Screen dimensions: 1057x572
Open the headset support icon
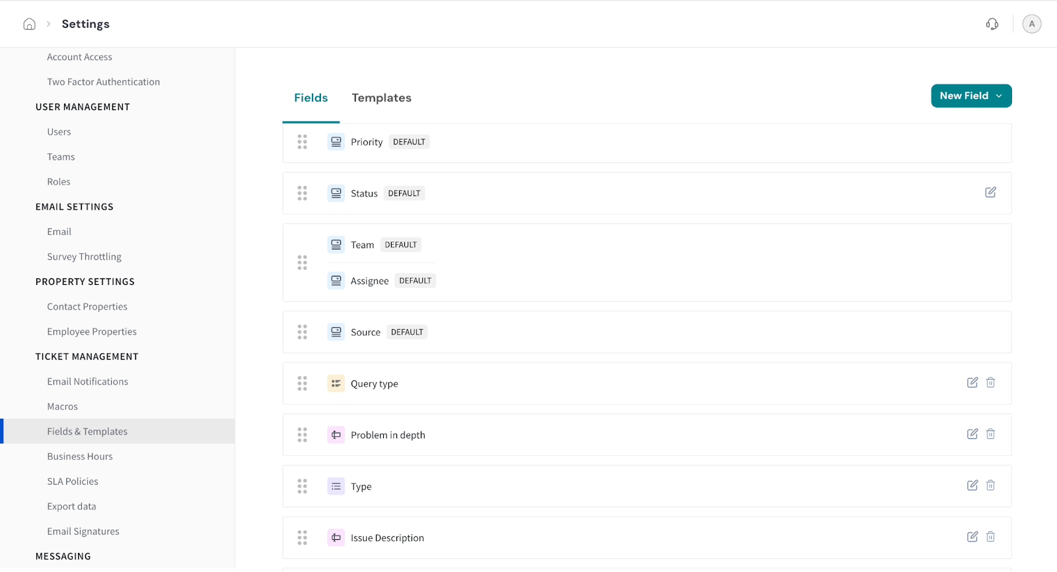click(992, 24)
